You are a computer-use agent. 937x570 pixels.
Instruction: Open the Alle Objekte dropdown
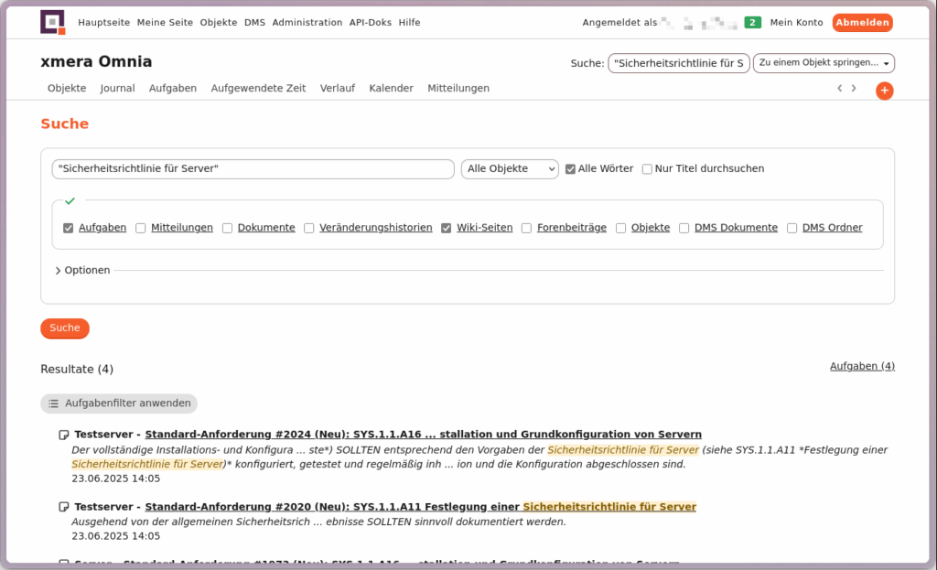(510, 169)
